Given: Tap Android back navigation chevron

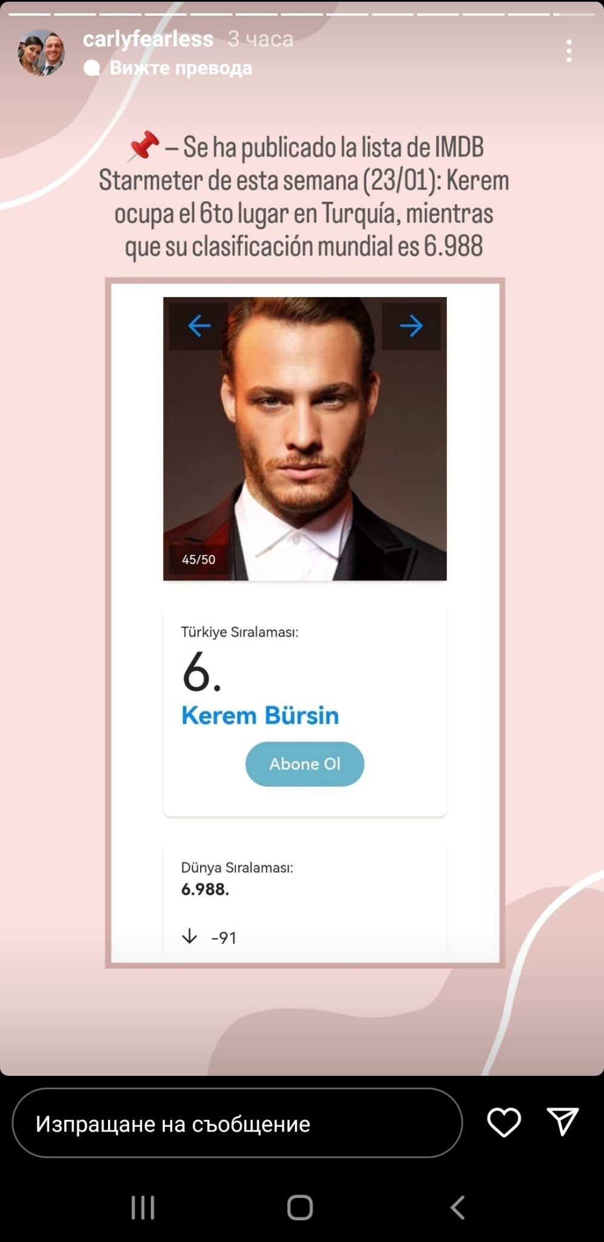Looking at the screenshot, I should click(458, 1207).
